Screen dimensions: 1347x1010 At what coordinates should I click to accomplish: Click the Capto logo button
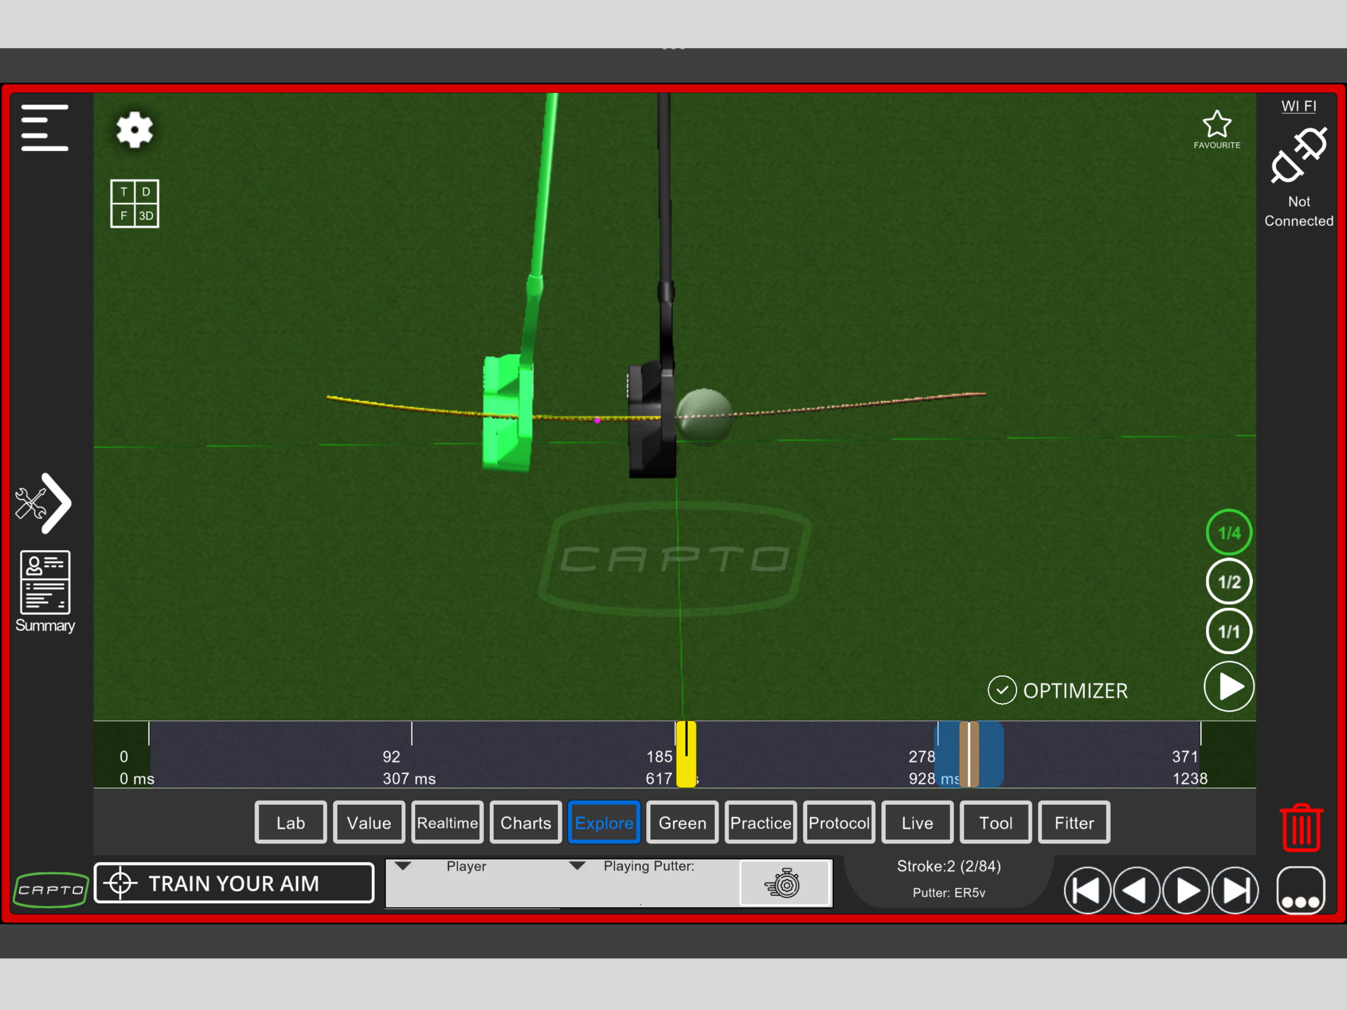tap(51, 889)
